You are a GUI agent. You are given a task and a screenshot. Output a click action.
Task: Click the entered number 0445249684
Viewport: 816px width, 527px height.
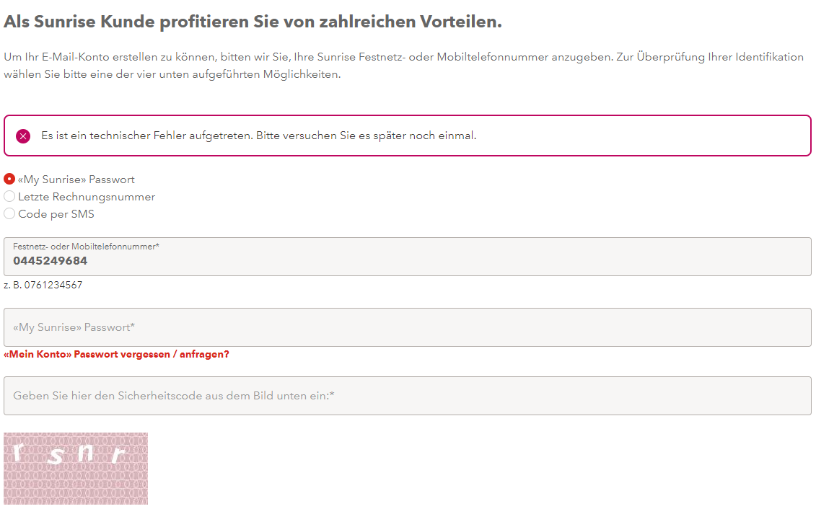click(x=51, y=261)
